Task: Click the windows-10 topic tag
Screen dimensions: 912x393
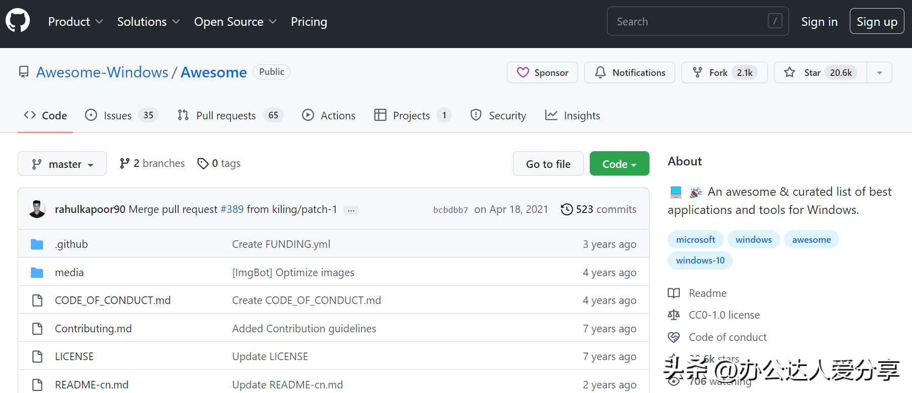Action: click(x=700, y=260)
